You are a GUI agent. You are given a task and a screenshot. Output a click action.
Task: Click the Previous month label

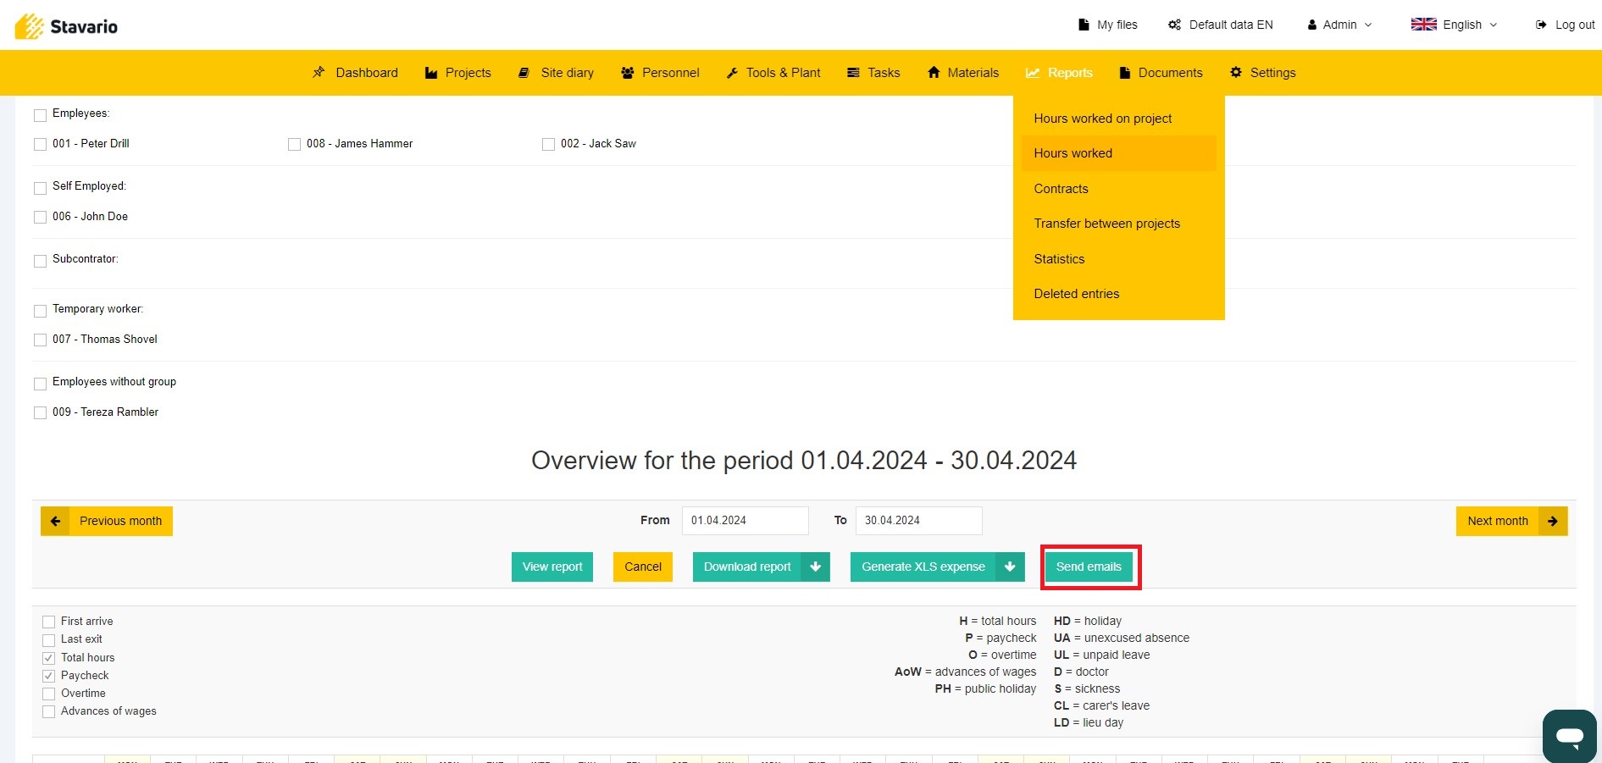click(120, 521)
